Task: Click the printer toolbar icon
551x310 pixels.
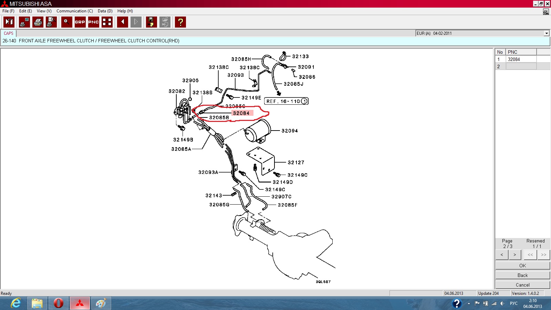Action: pos(38,22)
